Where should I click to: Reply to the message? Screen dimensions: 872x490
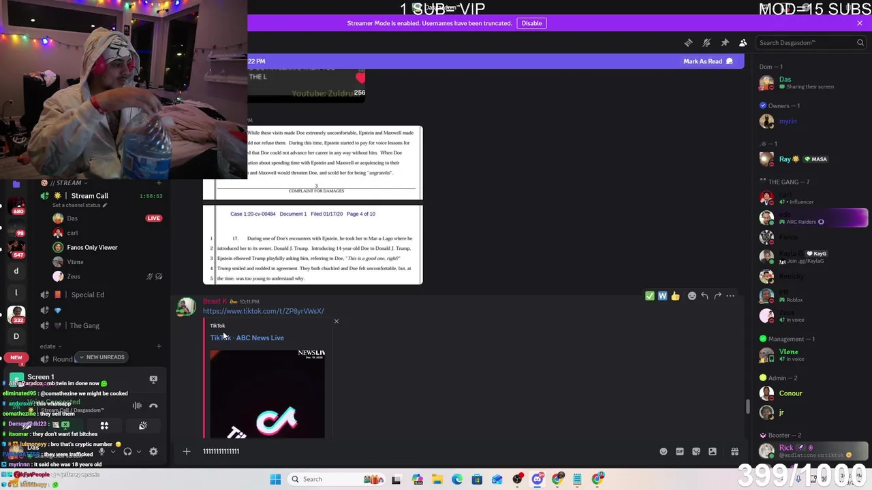click(x=704, y=296)
